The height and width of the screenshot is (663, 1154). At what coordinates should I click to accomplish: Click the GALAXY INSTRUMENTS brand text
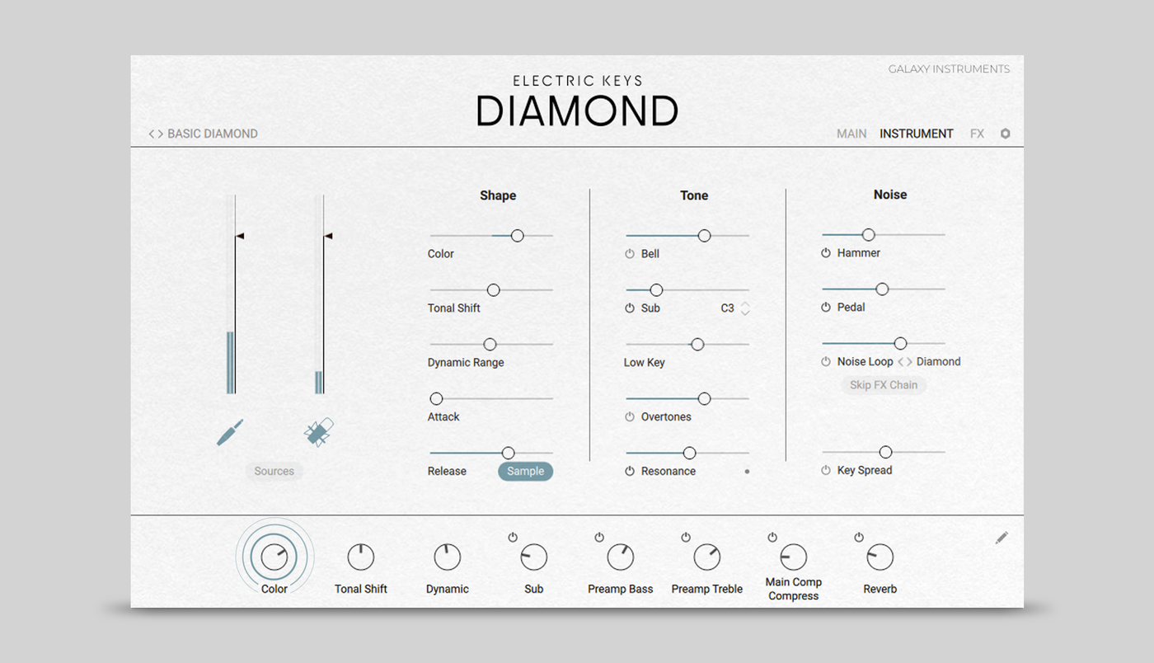949,69
